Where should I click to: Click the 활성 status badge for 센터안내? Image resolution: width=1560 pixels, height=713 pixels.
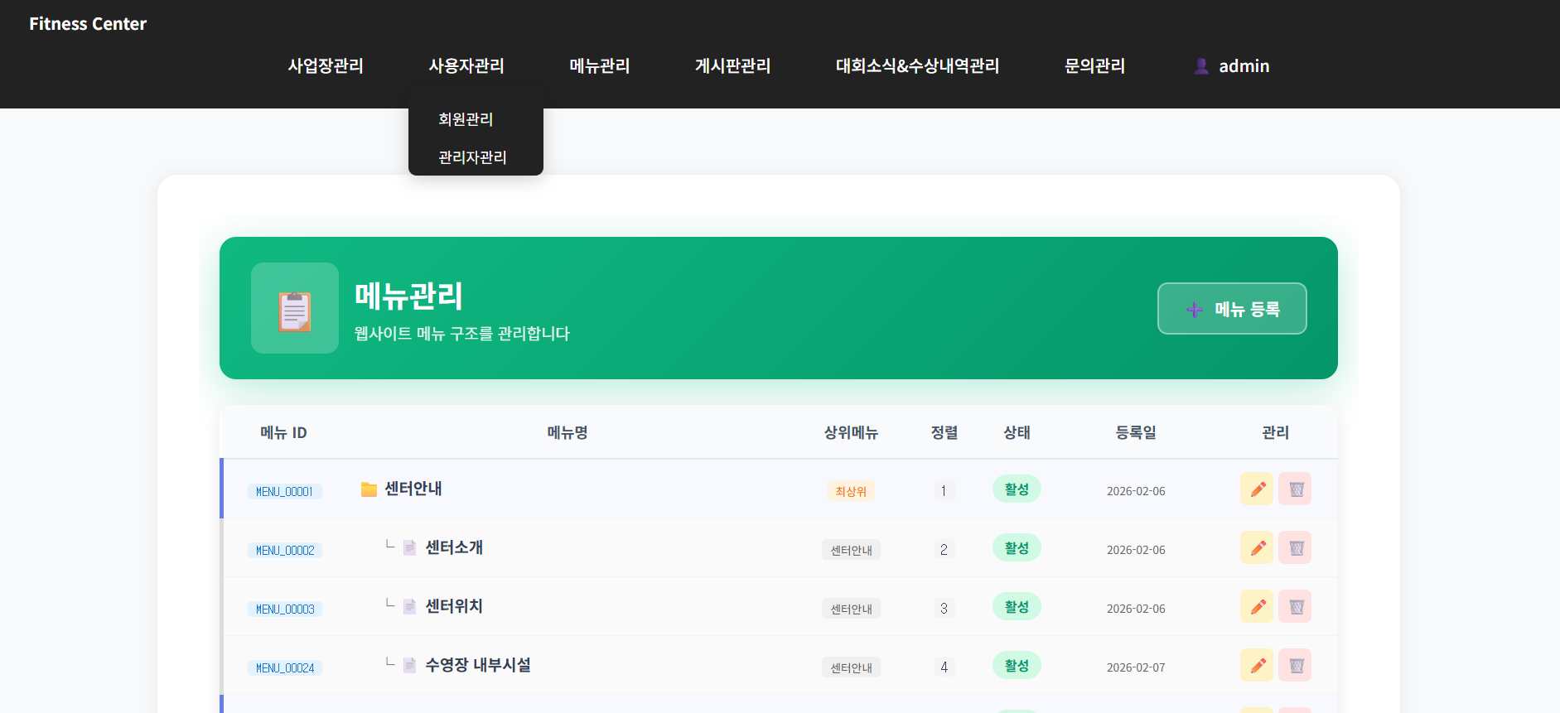(x=1017, y=489)
